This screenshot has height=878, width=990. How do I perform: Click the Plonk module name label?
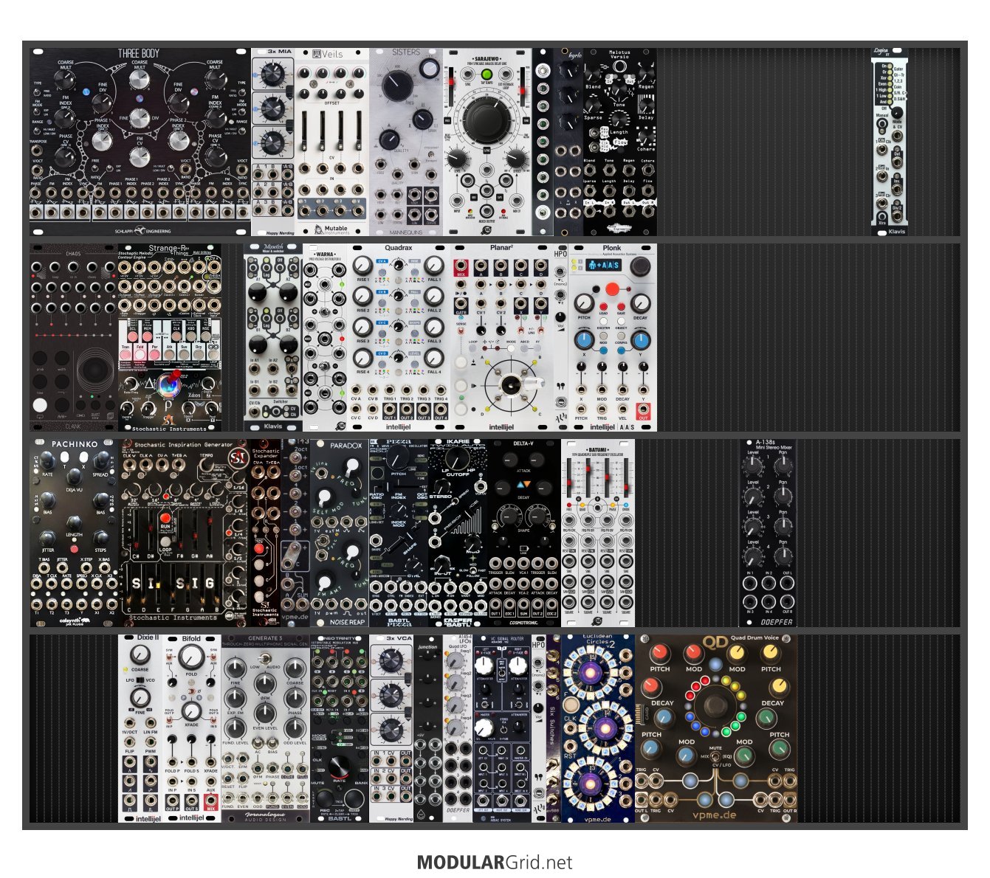(x=612, y=248)
